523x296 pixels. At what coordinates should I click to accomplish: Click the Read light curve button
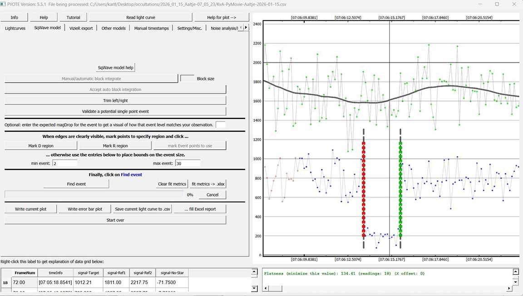pyautogui.click(x=140, y=17)
